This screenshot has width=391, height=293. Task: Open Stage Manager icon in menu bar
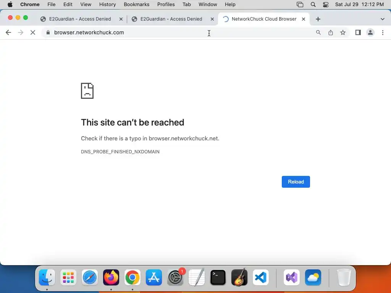[x=300, y=5]
